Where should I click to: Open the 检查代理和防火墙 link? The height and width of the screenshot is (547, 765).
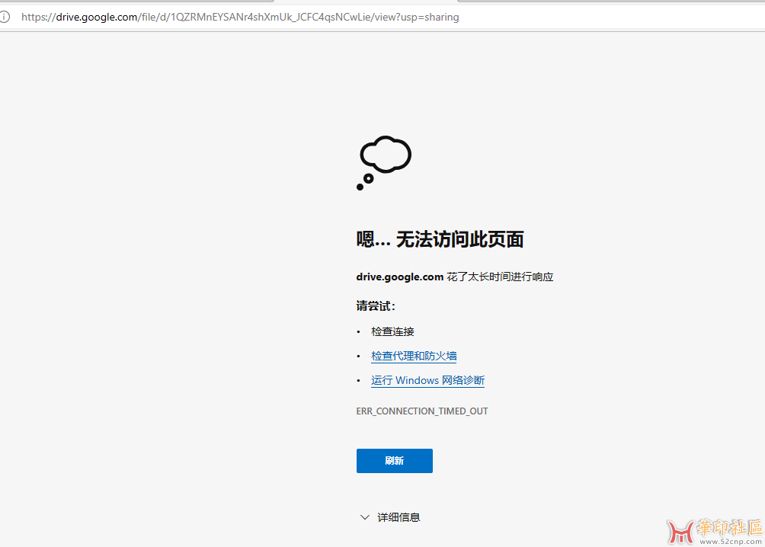414,356
